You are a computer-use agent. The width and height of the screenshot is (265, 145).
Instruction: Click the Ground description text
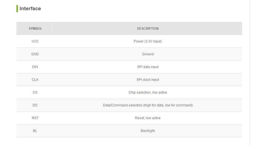click(148, 54)
